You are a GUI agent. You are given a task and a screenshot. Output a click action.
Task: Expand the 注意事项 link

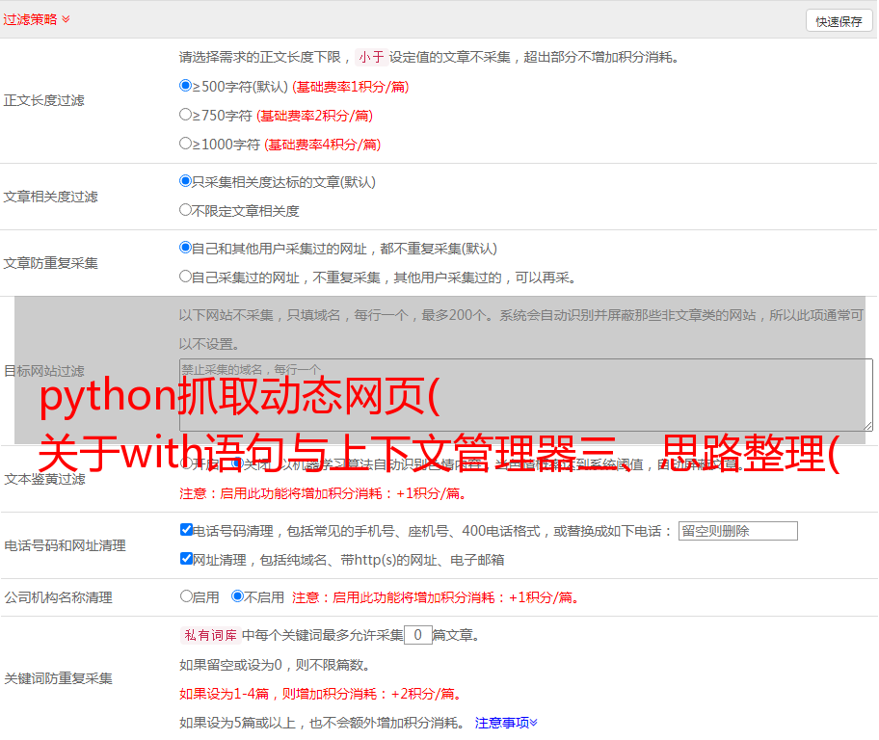[506, 723]
